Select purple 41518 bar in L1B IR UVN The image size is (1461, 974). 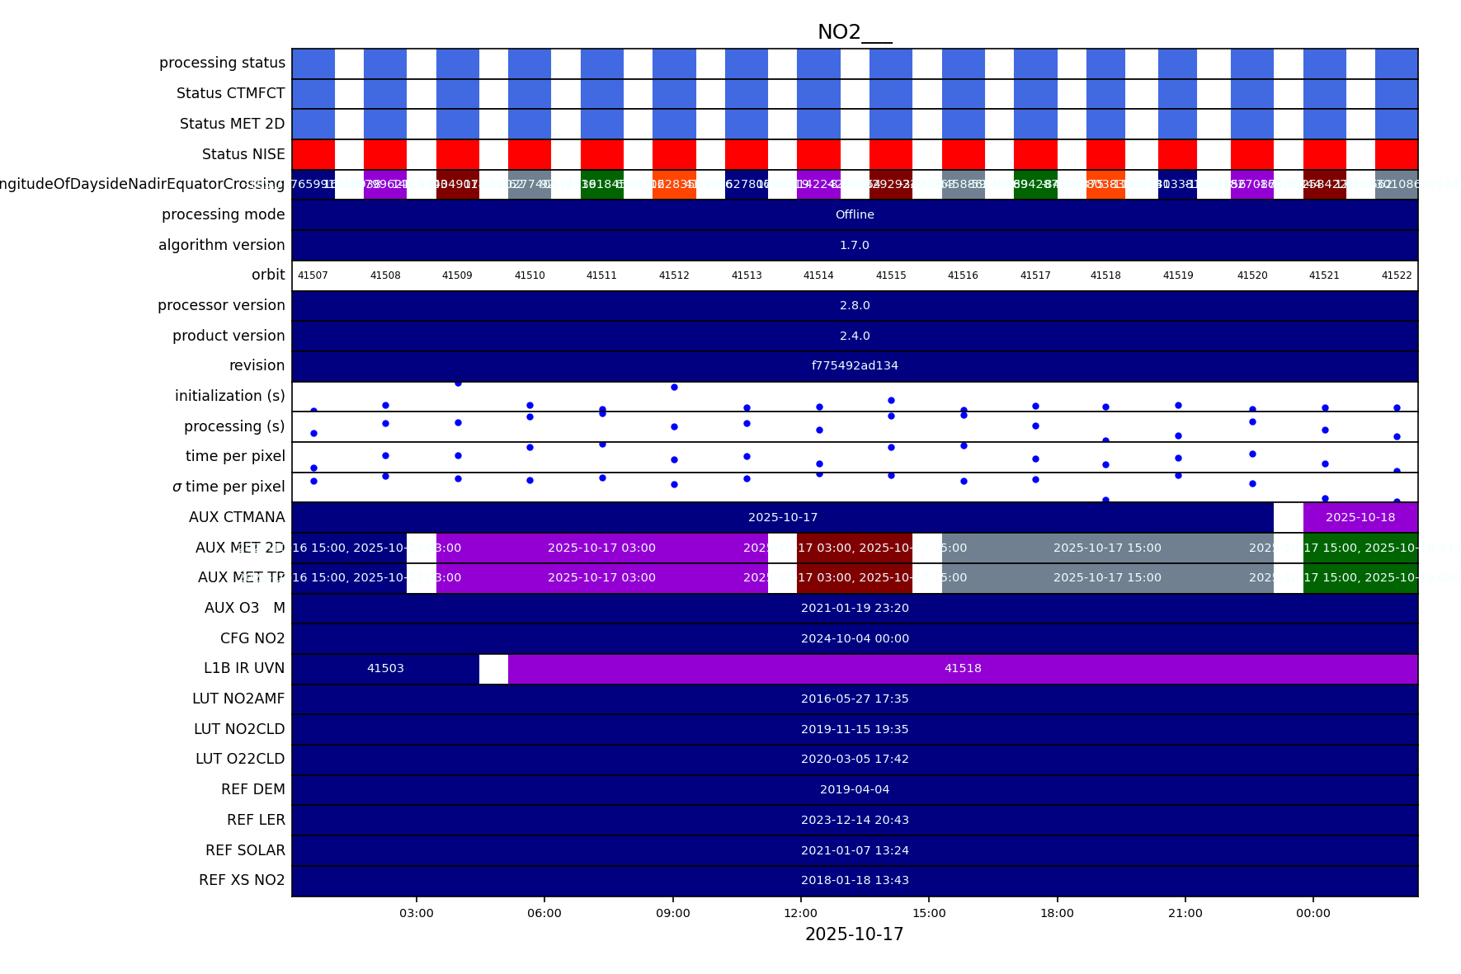962,669
